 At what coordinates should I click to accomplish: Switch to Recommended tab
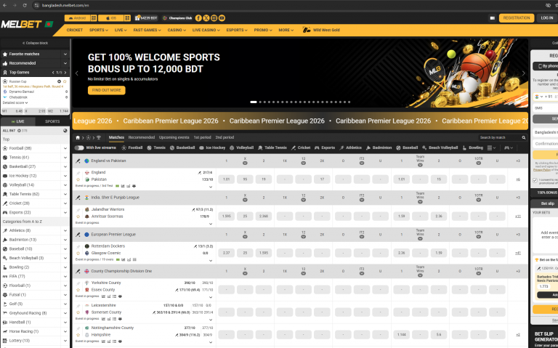tap(141, 137)
